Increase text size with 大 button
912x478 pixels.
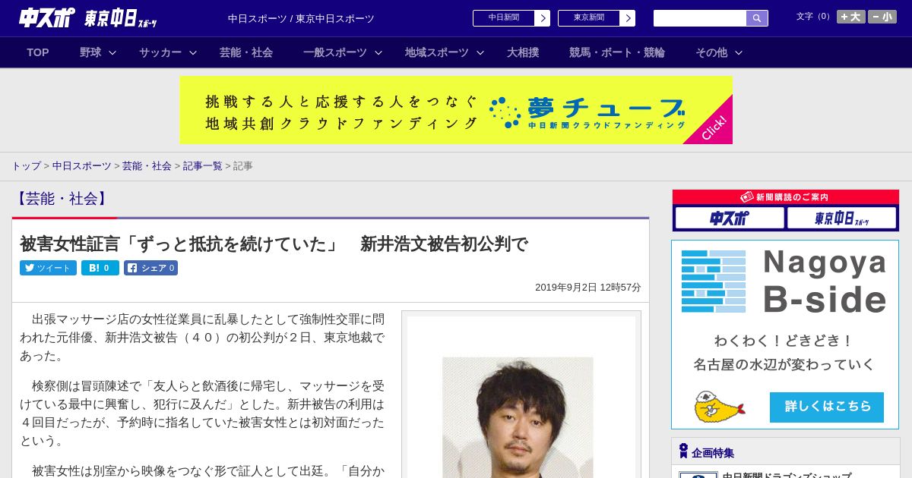click(x=851, y=17)
